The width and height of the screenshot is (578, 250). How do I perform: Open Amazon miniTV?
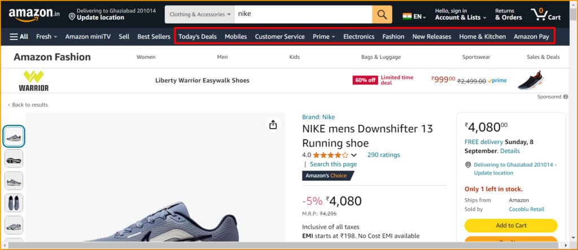[87, 37]
